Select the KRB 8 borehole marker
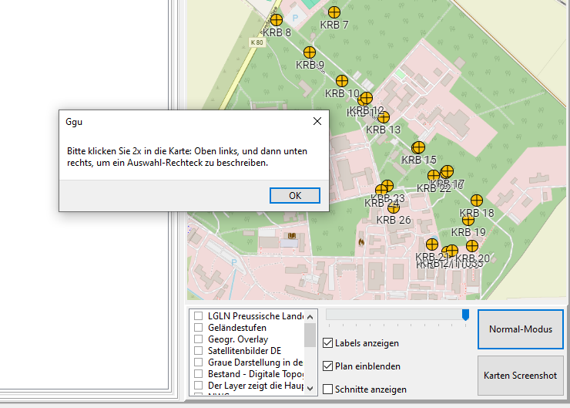570x408 pixels. point(277,20)
